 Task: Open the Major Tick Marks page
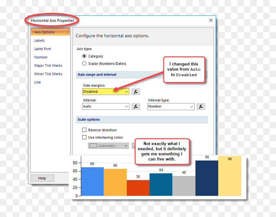point(48,65)
